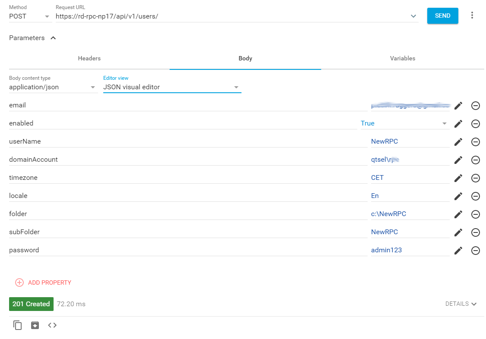Open the Method POST dropdown

click(x=30, y=16)
